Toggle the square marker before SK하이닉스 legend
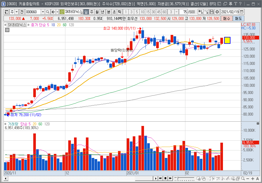Image resolution: width=262 pixels, height=183 pixels. (x=5, y=25)
